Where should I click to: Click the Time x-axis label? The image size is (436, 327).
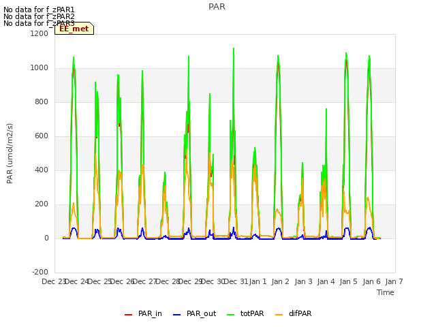tap(386, 292)
